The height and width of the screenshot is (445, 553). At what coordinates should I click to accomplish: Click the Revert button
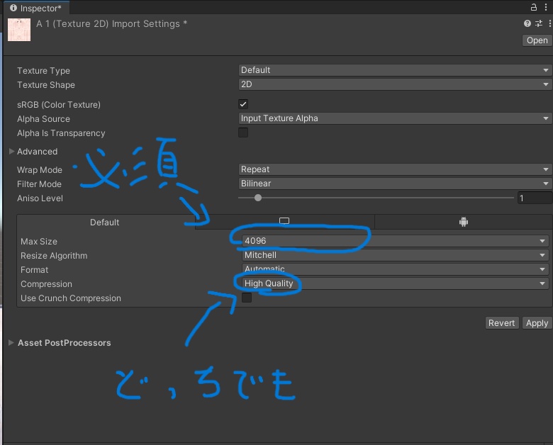pyautogui.click(x=501, y=322)
